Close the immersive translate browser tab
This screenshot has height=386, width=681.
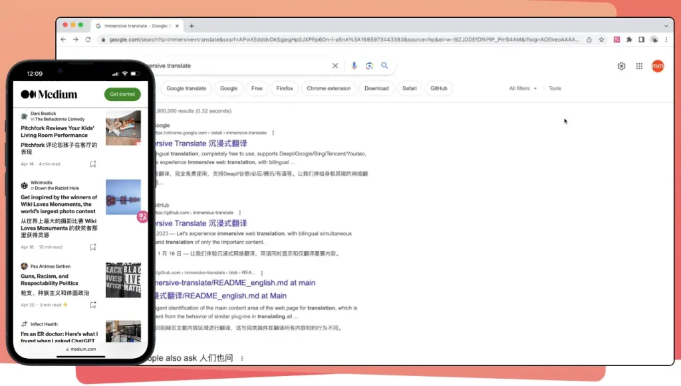[x=177, y=26]
